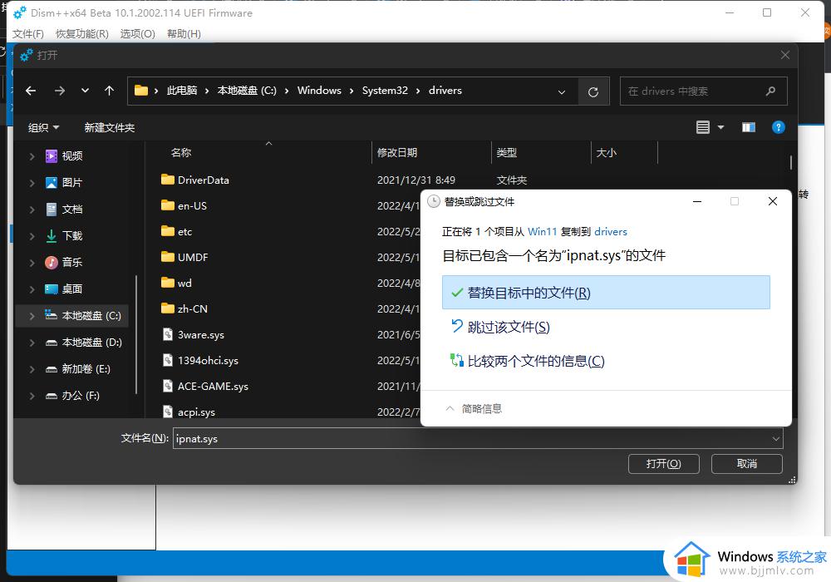Sort by the 修改日期 column header

pos(397,153)
